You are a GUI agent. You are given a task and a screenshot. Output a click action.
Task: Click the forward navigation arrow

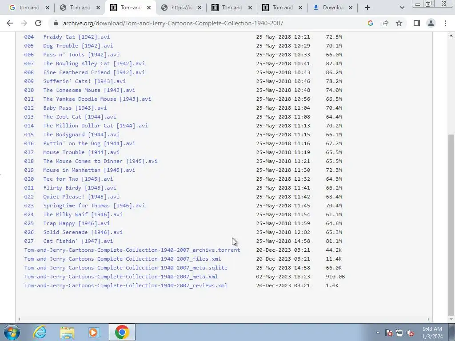pos(24,23)
